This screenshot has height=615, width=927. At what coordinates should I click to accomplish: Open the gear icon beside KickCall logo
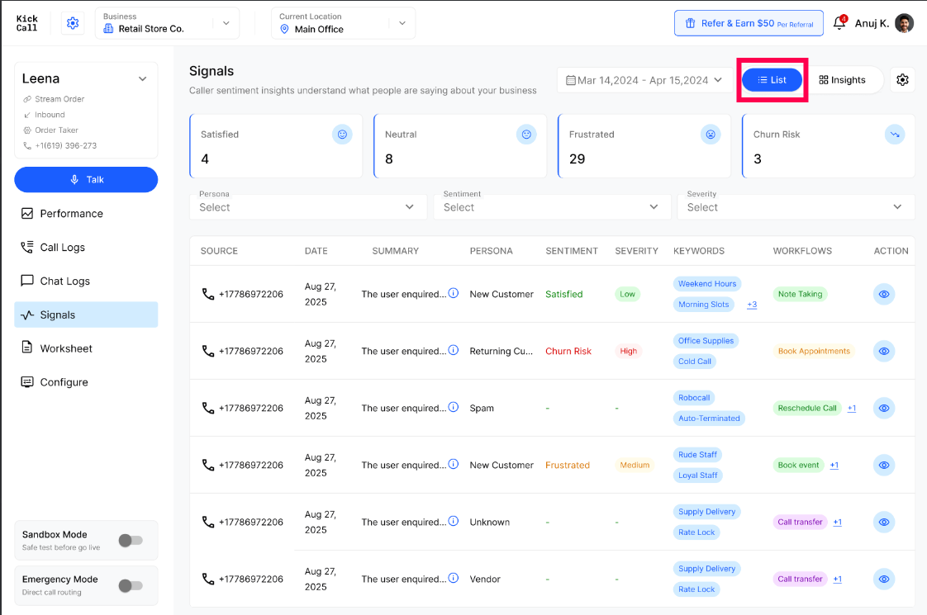(x=73, y=23)
